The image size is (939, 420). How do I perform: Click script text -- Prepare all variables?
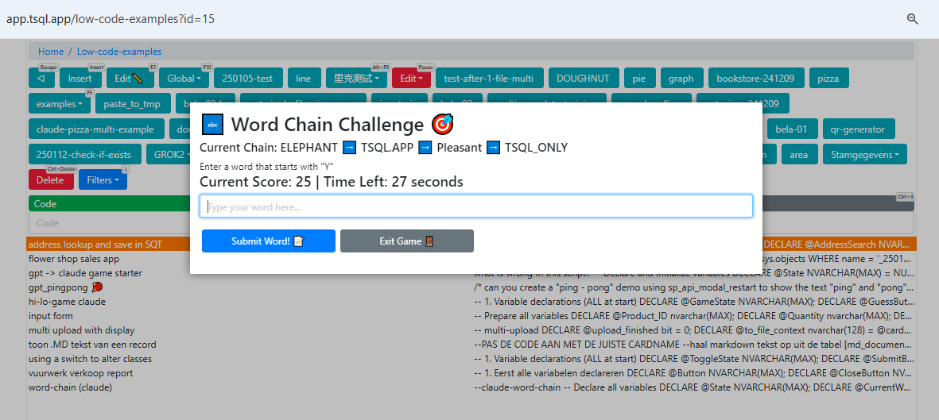click(x=693, y=315)
